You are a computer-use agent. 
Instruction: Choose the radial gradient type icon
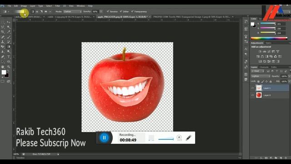(37, 11)
